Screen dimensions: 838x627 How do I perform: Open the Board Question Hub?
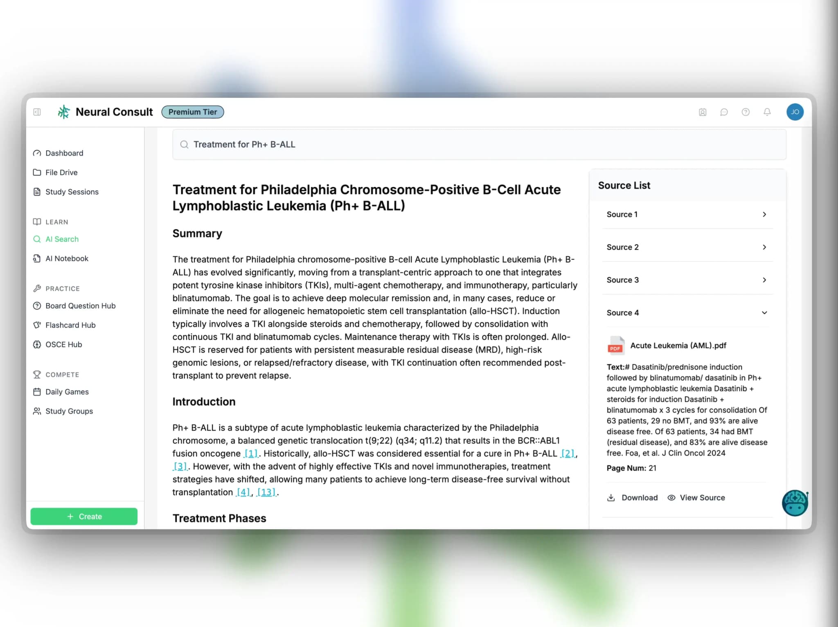point(80,306)
